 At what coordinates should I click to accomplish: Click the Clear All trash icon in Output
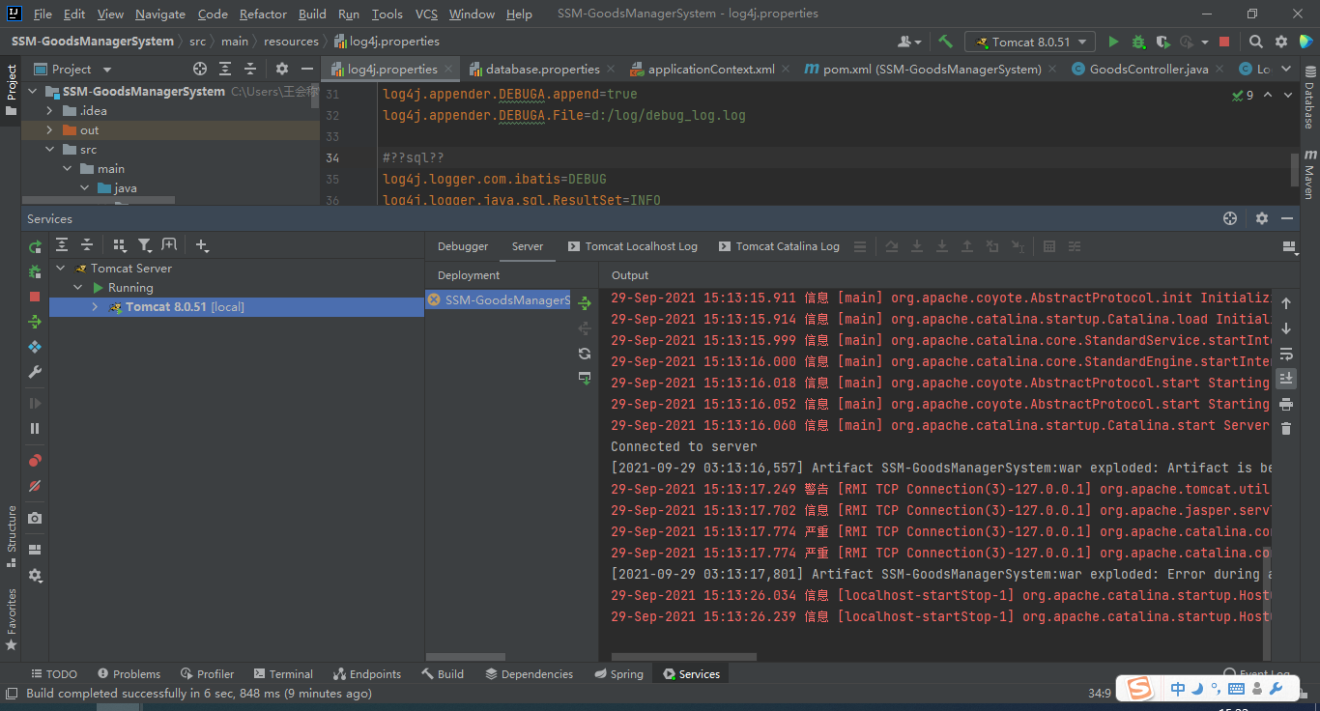click(x=1286, y=429)
